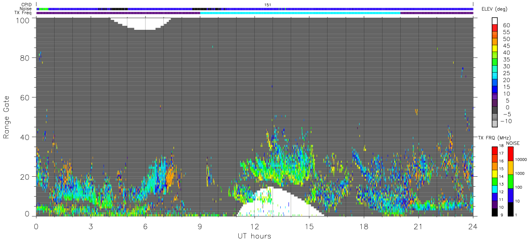Click the '9' tick on UT hours axis
532x245 pixels.
200,226
